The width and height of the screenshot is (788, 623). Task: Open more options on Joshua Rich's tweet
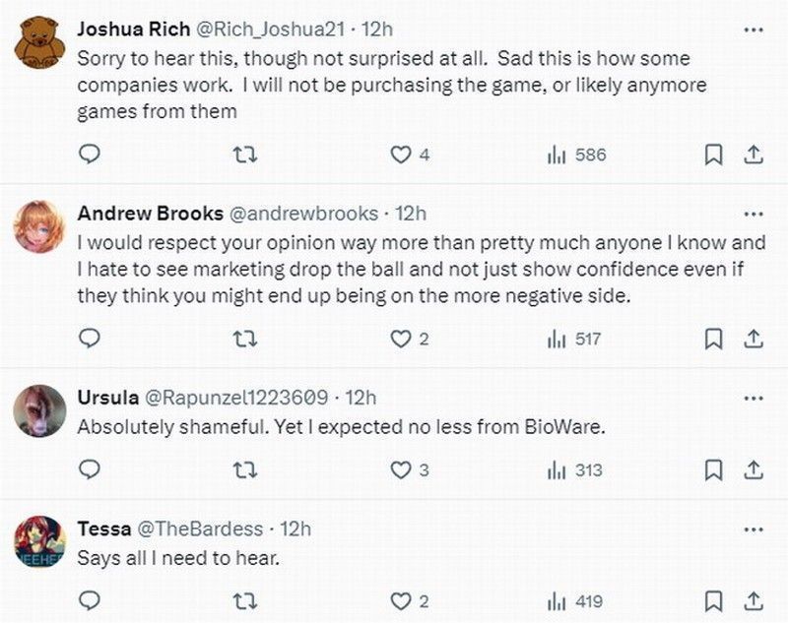coord(754,30)
